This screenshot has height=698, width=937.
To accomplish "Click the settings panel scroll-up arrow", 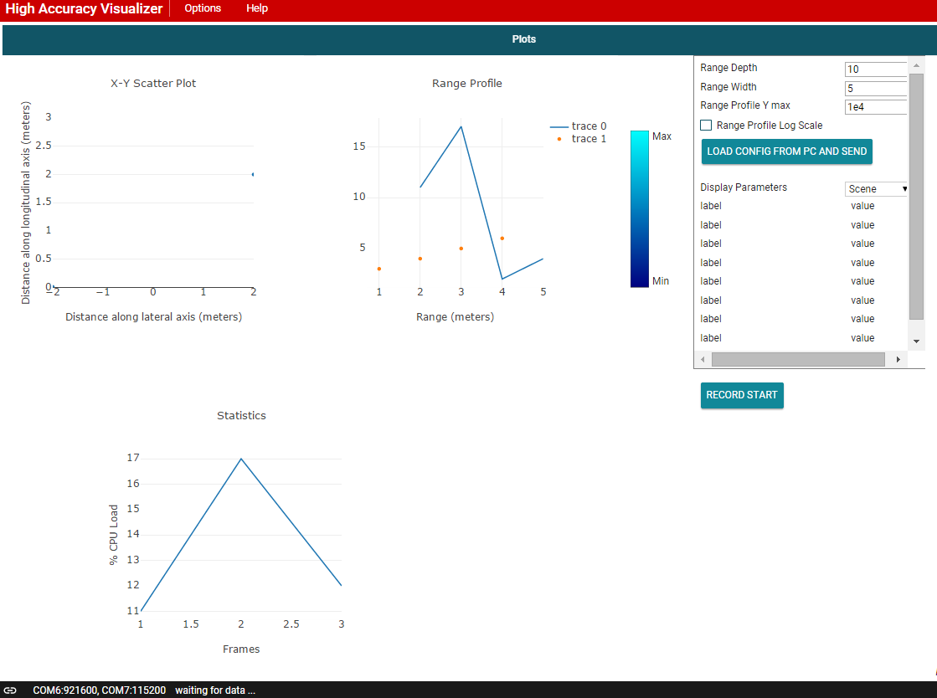I will 916,65.
